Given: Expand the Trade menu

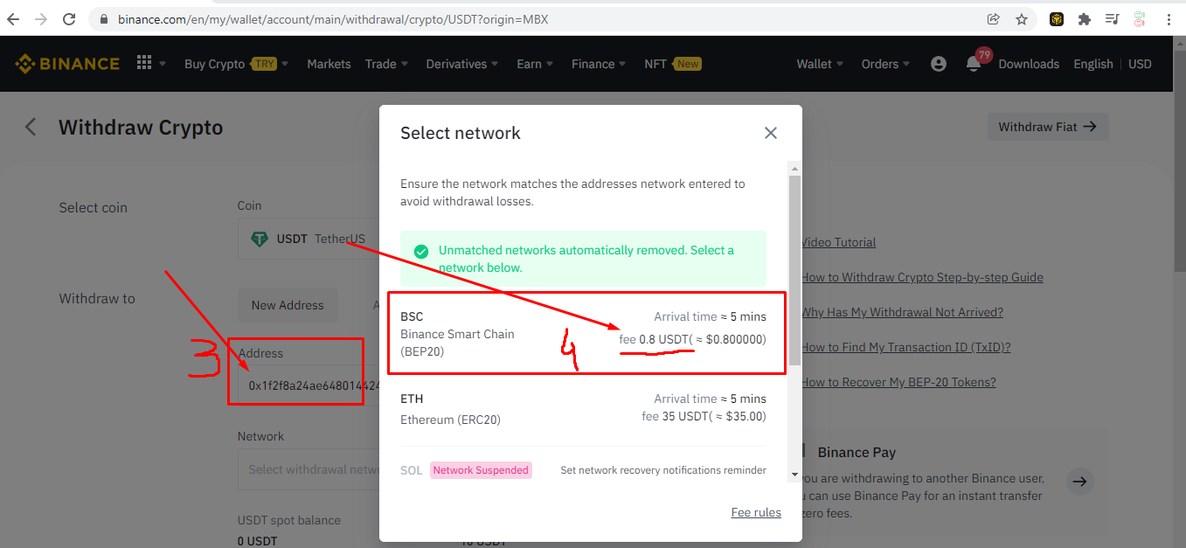Looking at the screenshot, I should coord(386,64).
